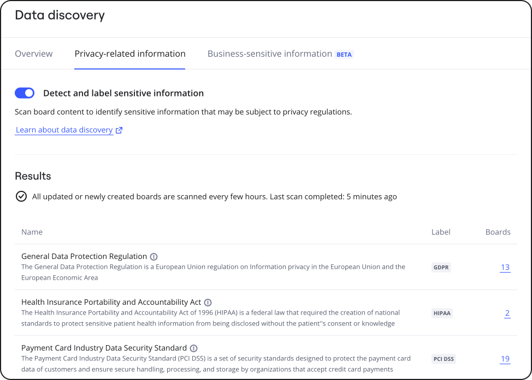This screenshot has height=380, width=532.
Task: Click the PCI DSS label badge
Action: click(444, 359)
